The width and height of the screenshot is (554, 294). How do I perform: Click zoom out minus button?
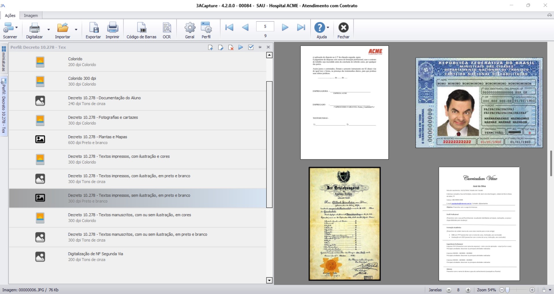pyautogui.click(x=502, y=290)
